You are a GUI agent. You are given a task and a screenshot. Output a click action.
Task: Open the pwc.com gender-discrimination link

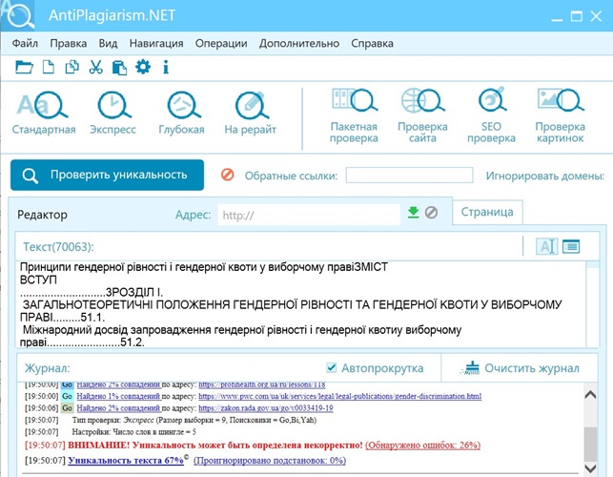[x=340, y=397]
